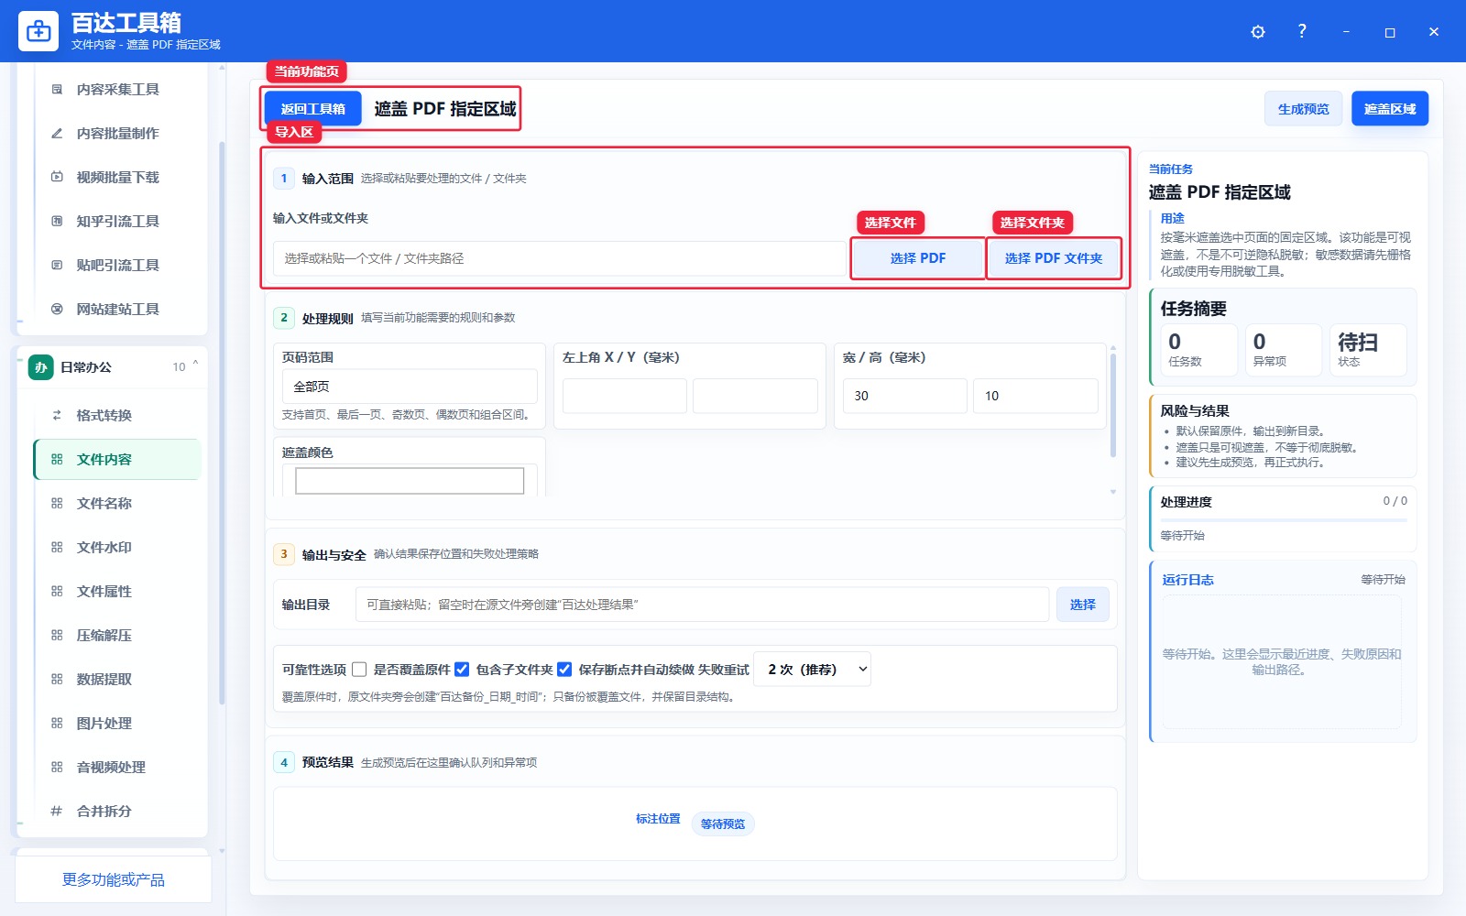This screenshot has height=916, width=1466.
Task: Click the 百达工具箱 app logo icon
Action: pyautogui.click(x=38, y=31)
